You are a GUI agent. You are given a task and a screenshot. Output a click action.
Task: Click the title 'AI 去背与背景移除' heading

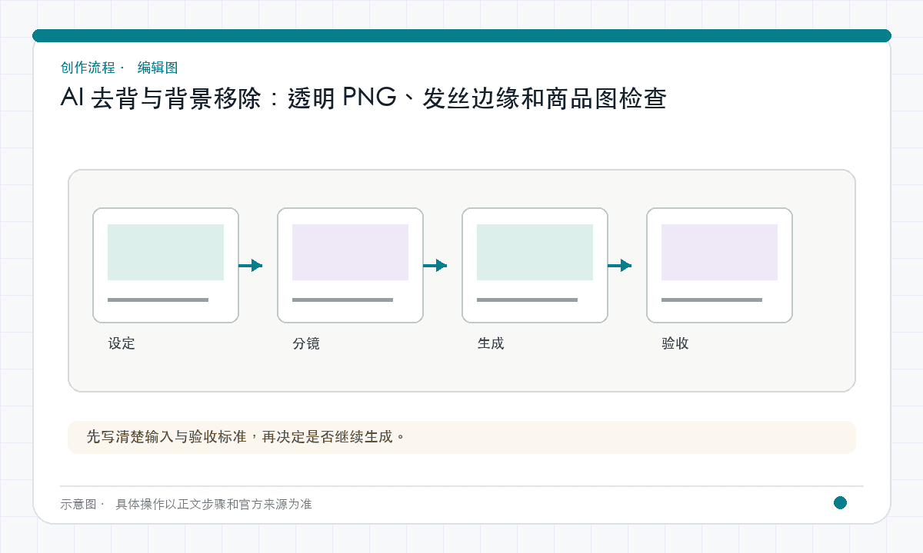pos(363,99)
